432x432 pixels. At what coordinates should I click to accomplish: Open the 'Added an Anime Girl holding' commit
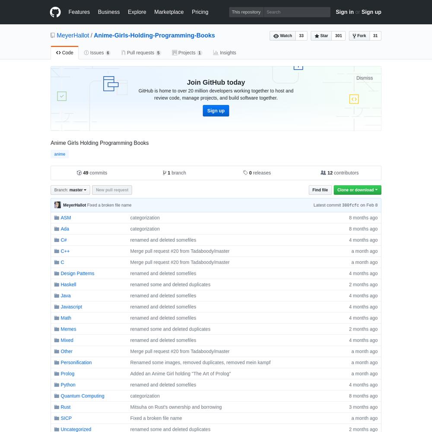[x=181, y=374]
